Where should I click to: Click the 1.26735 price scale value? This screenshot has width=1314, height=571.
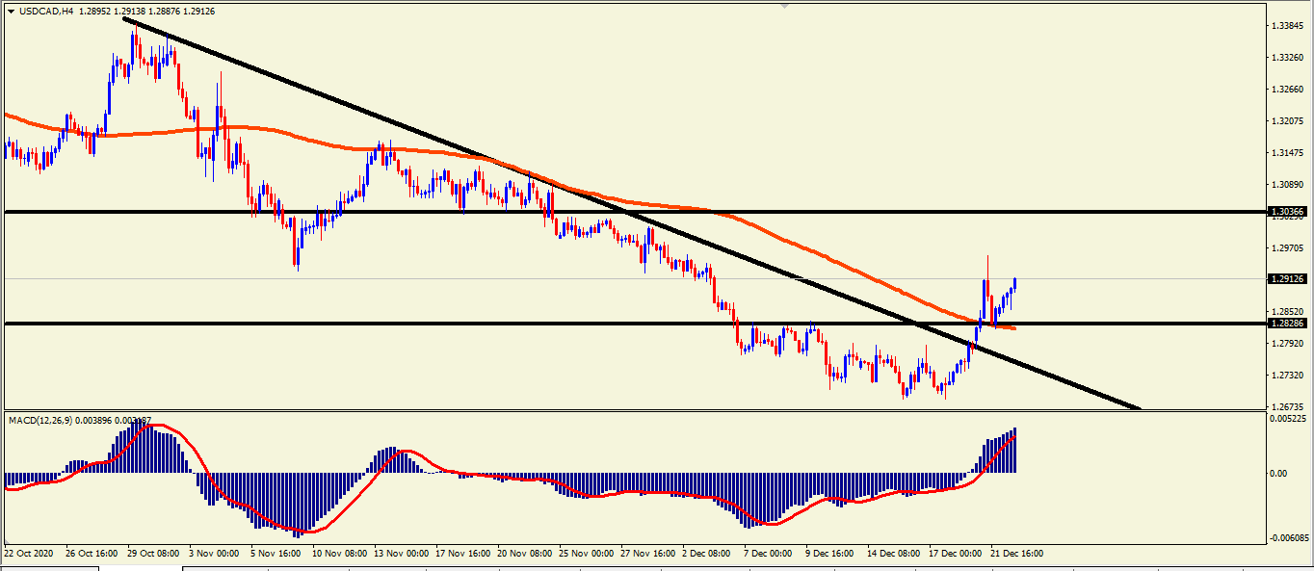coord(1288,406)
